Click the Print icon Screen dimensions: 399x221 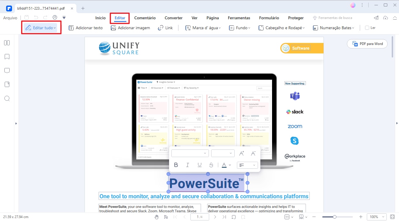pyautogui.click(x=55, y=18)
